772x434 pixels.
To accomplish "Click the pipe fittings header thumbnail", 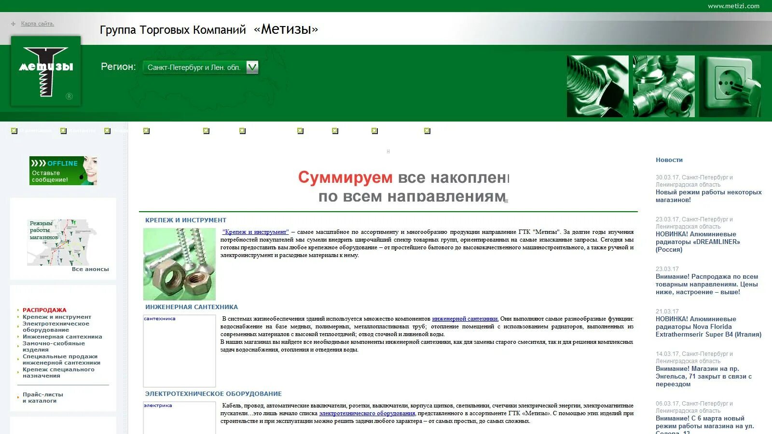I will [664, 86].
